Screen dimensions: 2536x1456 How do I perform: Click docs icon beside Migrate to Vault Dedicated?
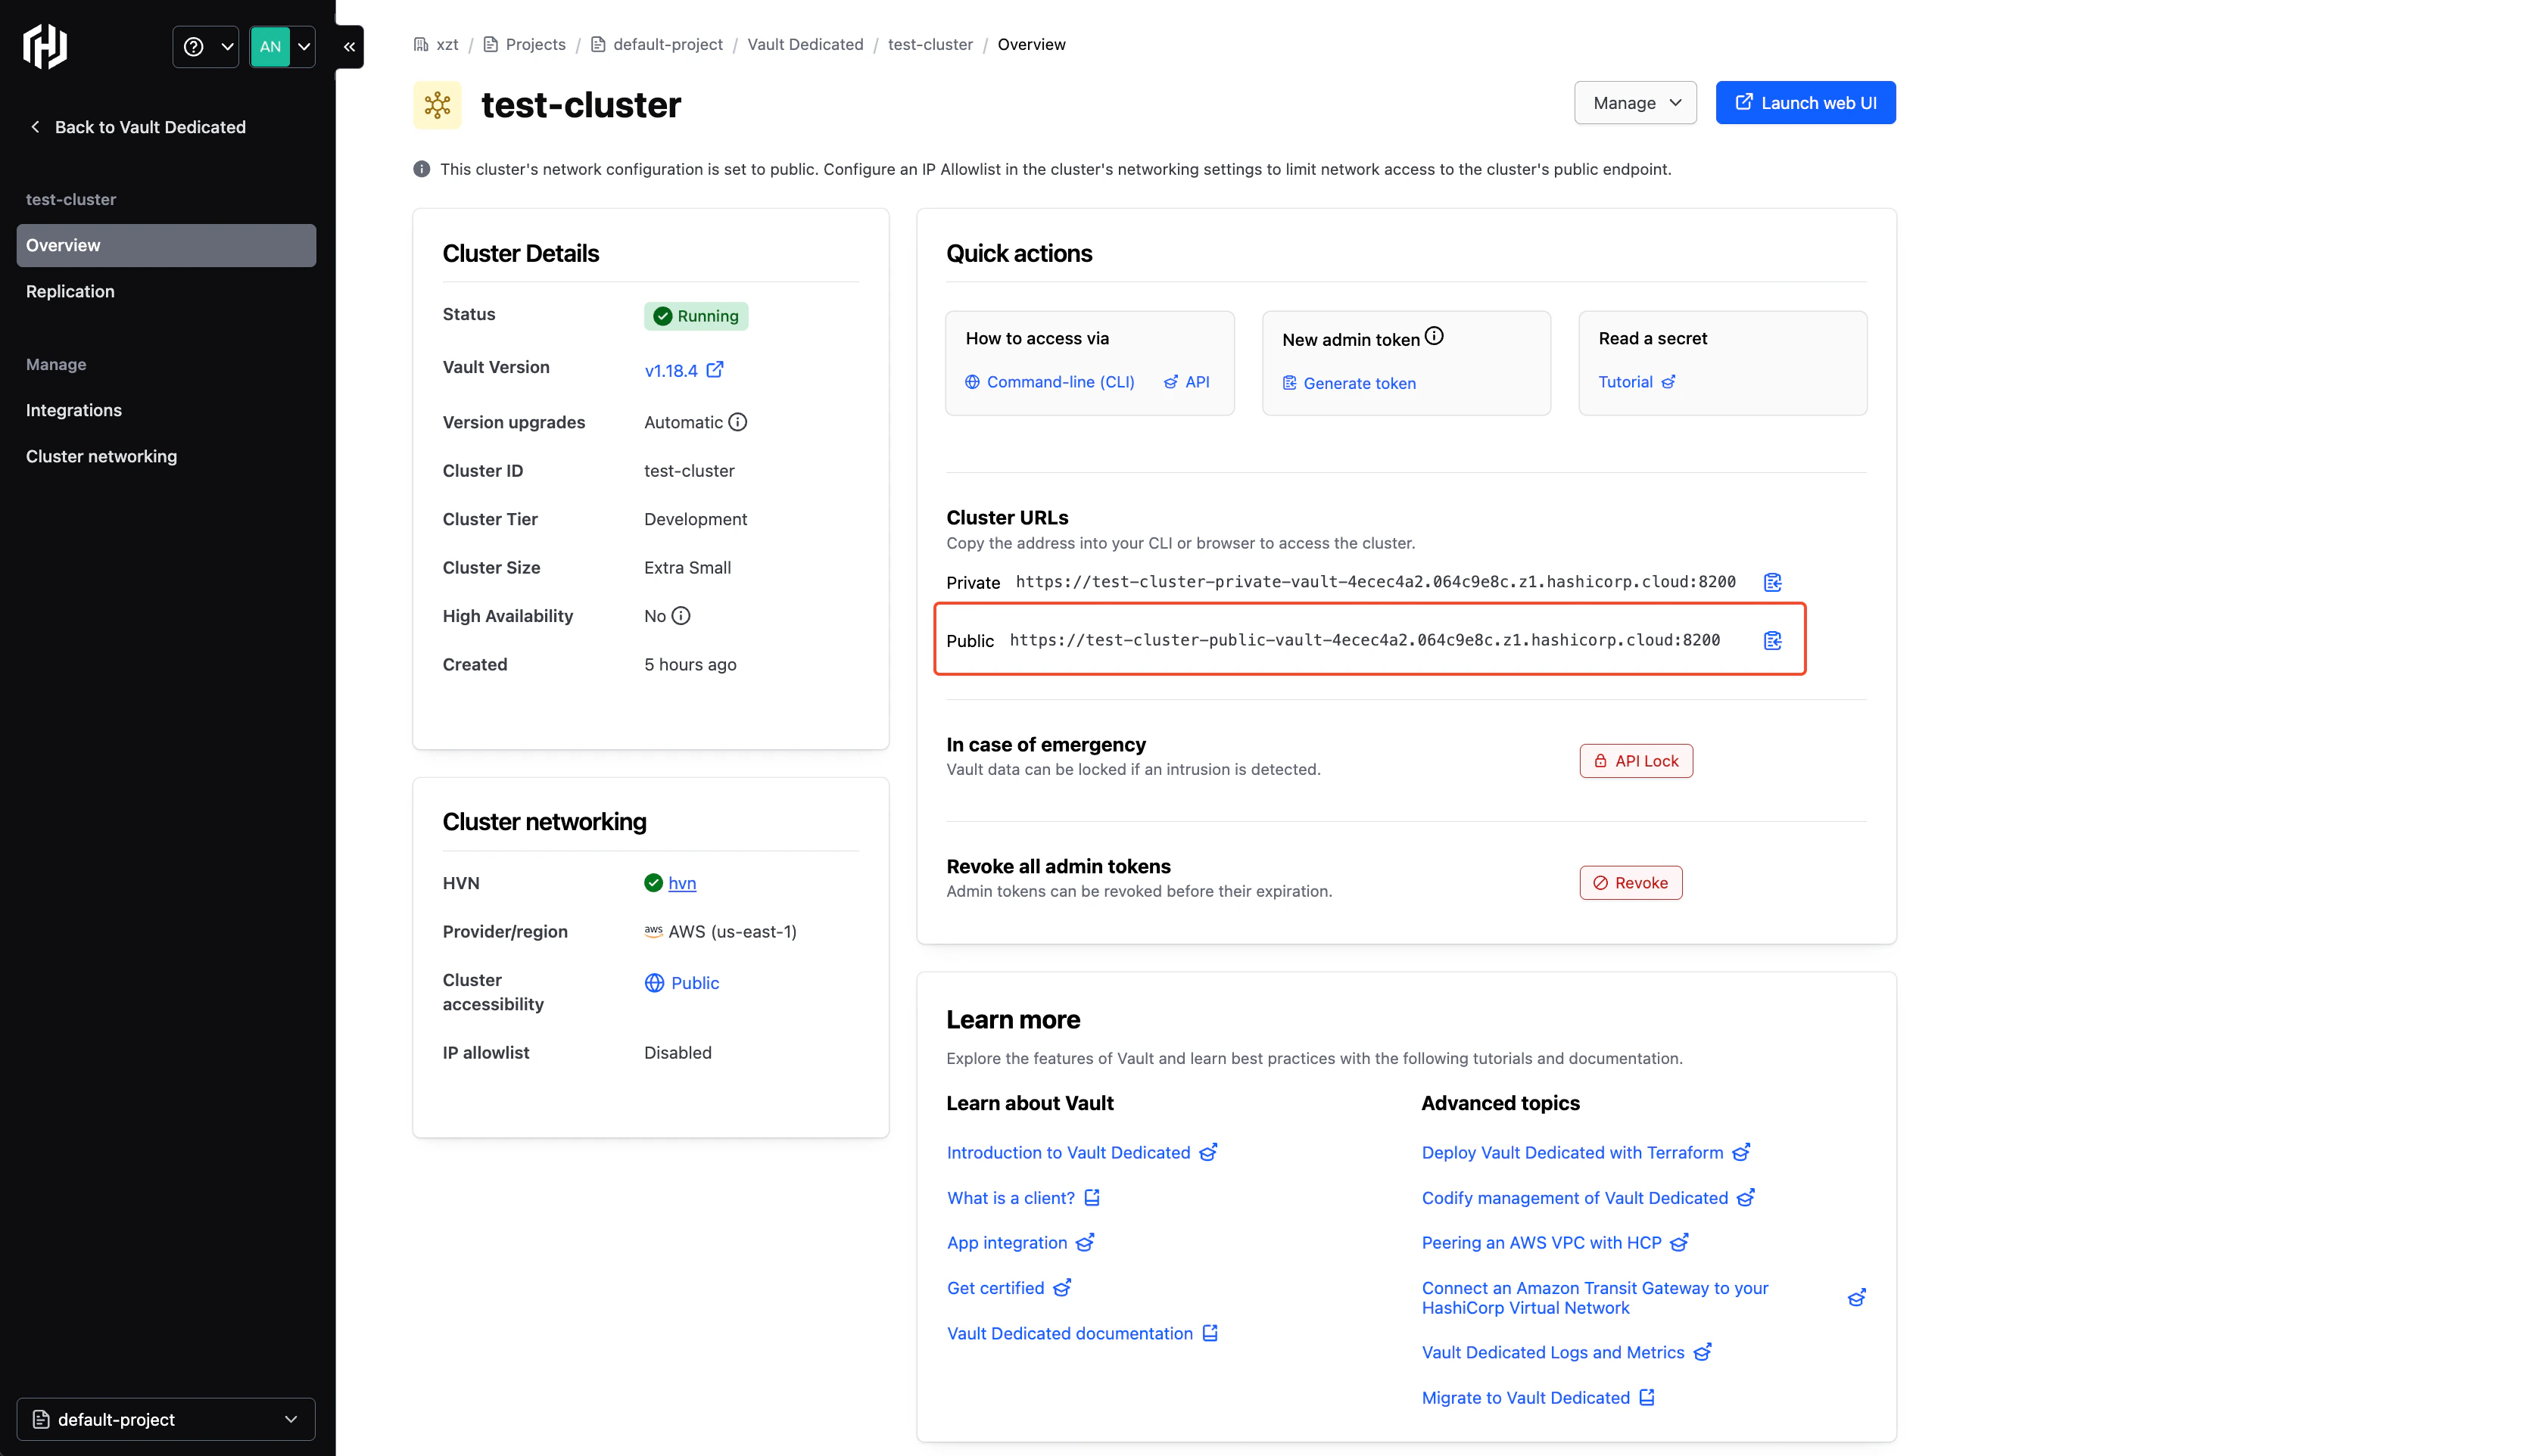(1647, 1397)
